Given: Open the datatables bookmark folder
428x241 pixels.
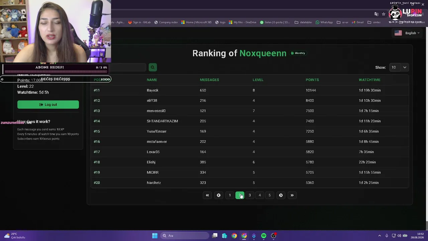Looking at the screenshot, I should [303, 22].
